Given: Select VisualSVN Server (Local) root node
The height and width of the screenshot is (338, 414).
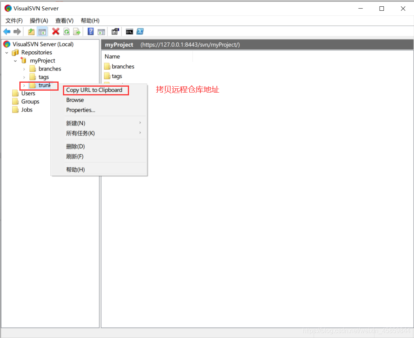Looking at the screenshot, I should tap(43, 44).
